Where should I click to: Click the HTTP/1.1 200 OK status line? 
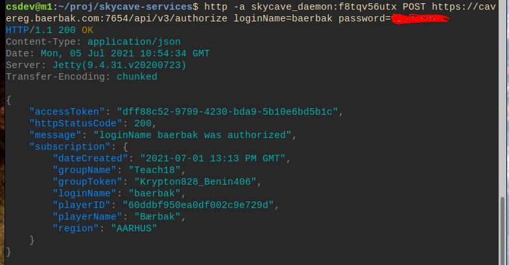pyautogui.click(x=49, y=30)
